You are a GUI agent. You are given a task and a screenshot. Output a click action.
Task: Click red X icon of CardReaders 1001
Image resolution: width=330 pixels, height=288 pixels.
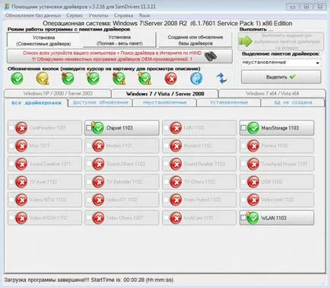tap(21, 128)
